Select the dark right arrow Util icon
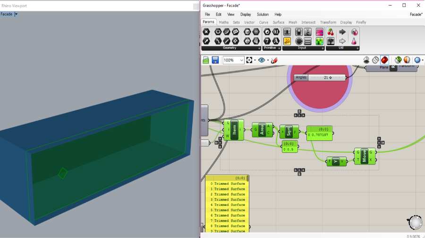 [342, 32]
